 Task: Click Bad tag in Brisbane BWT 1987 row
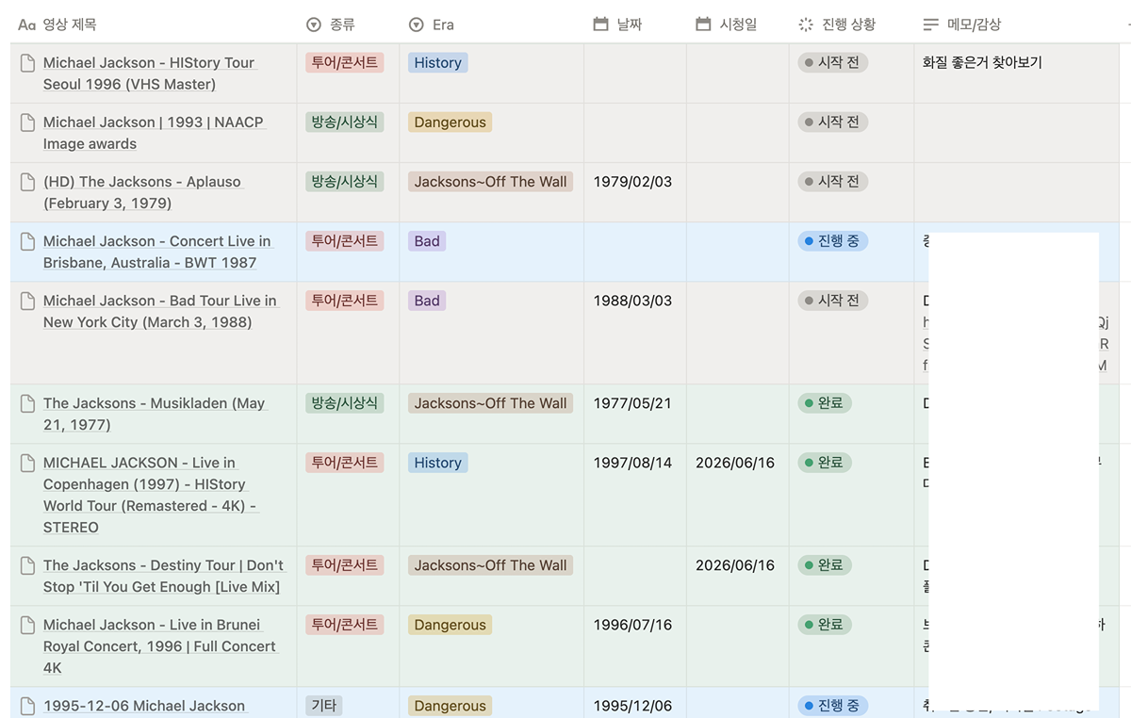(427, 240)
